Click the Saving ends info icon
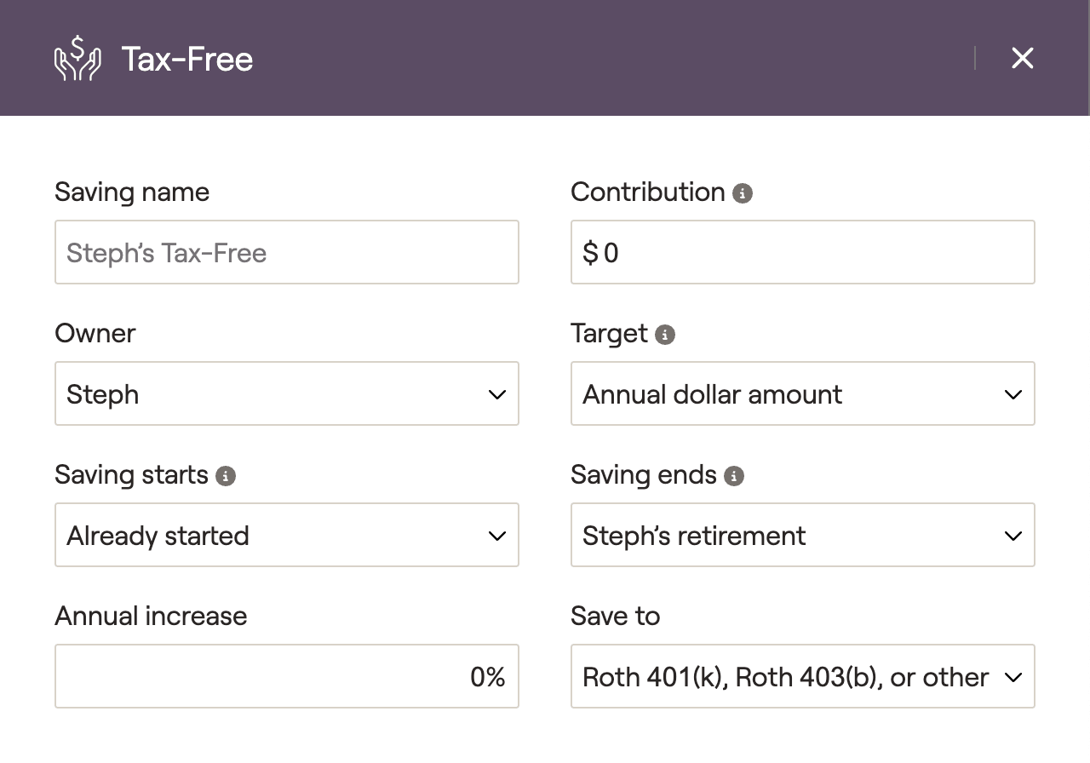The height and width of the screenshot is (763, 1090). [x=734, y=476]
